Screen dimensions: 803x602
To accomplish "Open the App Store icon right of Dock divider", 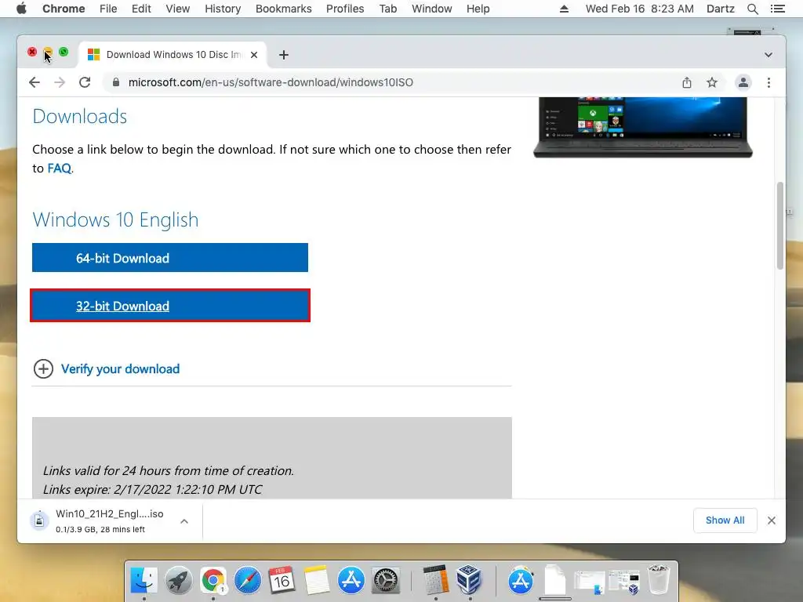I will pos(521,581).
